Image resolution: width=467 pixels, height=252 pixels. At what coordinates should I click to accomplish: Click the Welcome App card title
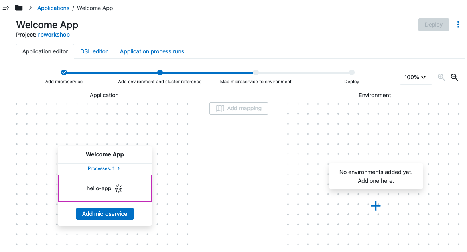[x=105, y=154]
